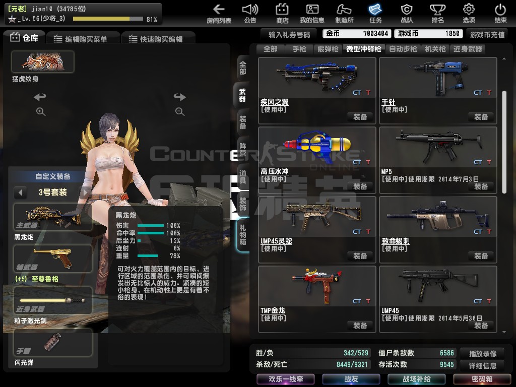516x387 pixels.
Task: Select the 猛虎纹身 tiger tattoo item
Action: pyautogui.click(x=43, y=61)
